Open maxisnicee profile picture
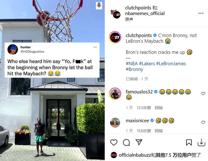The height and width of the screenshot is (161, 208). coord(115,123)
